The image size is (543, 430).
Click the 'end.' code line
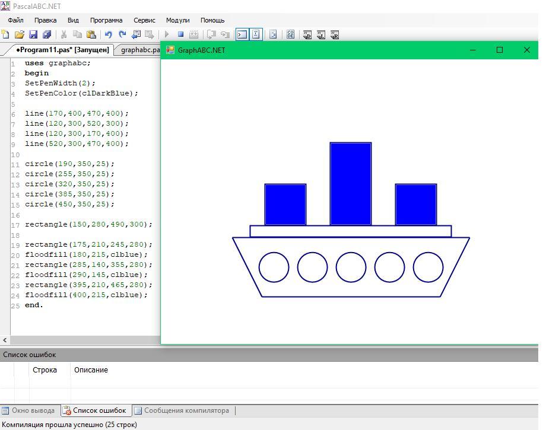pos(34,305)
